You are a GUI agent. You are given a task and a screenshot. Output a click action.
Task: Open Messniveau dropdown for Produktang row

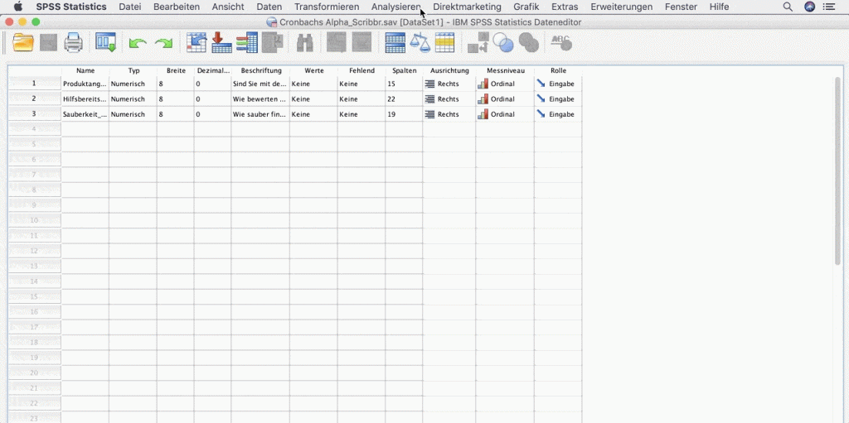pos(505,84)
